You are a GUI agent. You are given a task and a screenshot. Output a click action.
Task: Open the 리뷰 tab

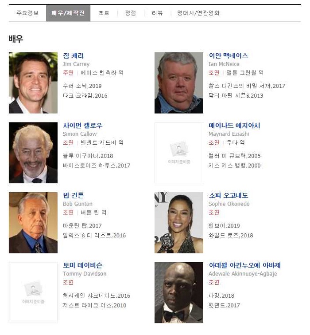click(157, 13)
